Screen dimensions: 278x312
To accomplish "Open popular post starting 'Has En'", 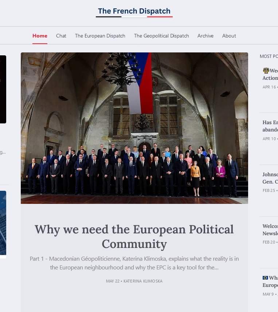I will (x=270, y=126).
